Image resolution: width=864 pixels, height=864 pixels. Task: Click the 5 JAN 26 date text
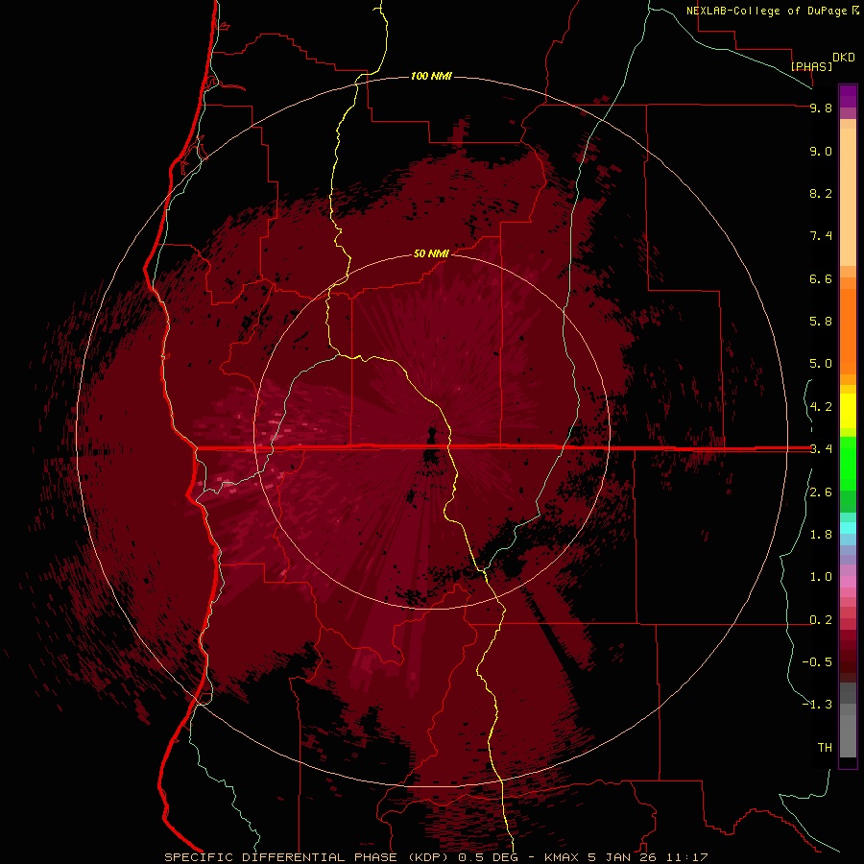coord(622,857)
